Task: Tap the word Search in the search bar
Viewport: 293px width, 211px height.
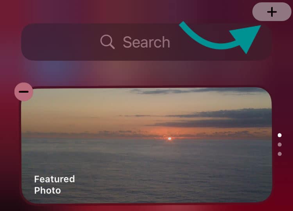Action: (x=146, y=42)
